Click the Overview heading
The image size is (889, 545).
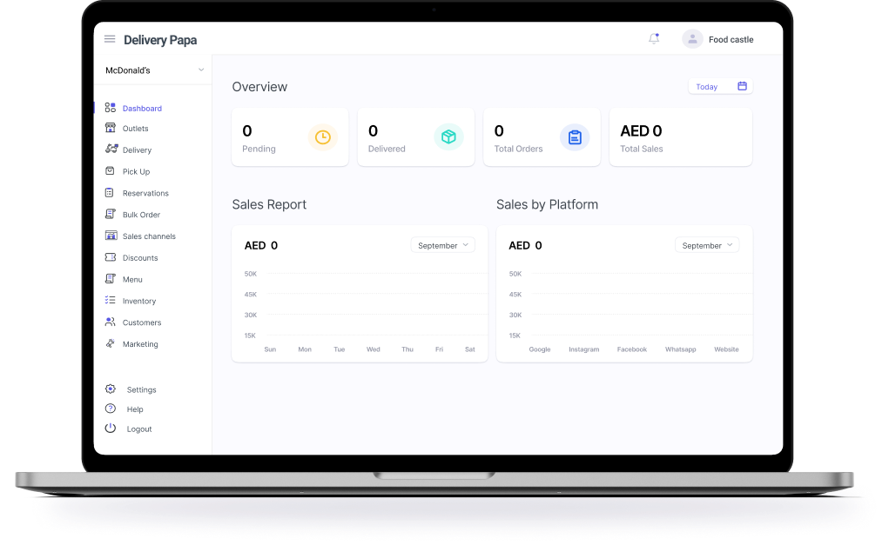click(x=259, y=87)
